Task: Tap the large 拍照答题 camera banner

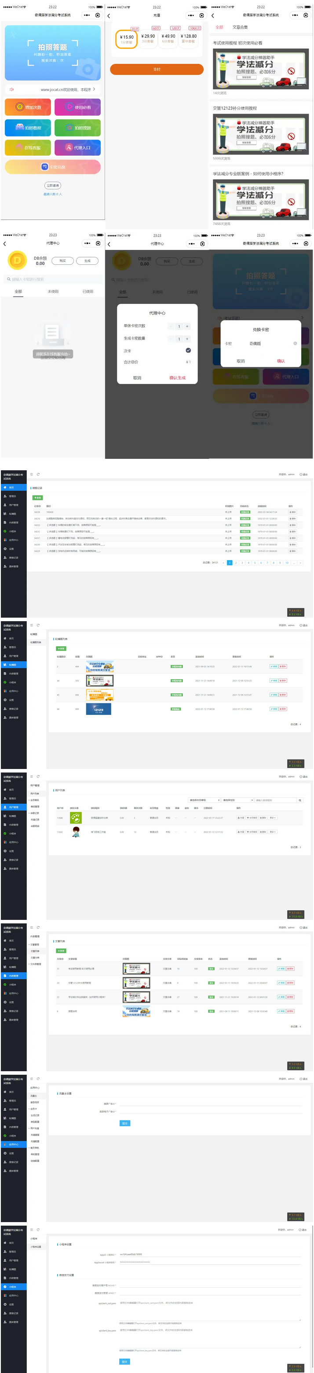Action: pos(53,52)
